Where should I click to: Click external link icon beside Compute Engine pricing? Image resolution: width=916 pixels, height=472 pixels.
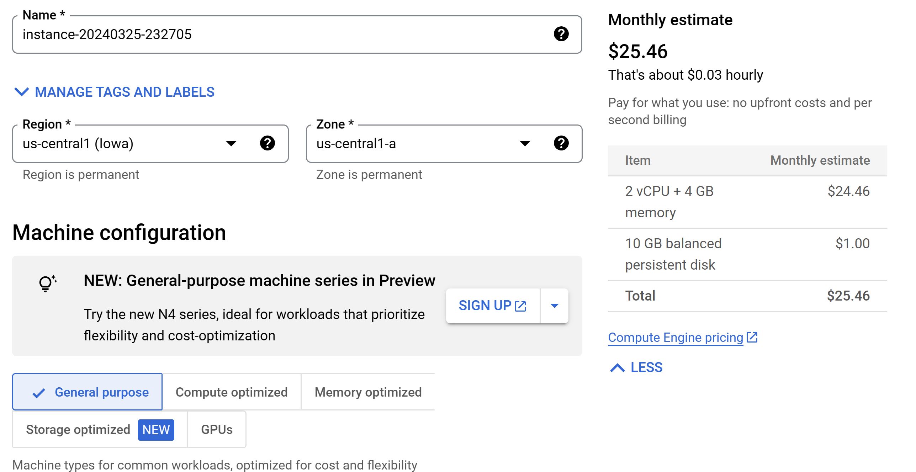click(x=752, y=337)
